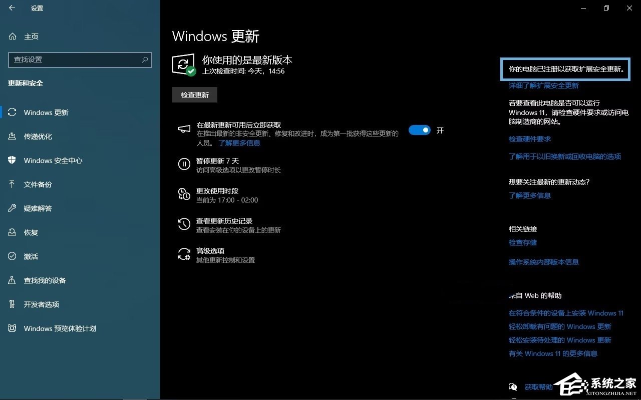Viewport: 641px width, 400px height.
Task: Click the back arrow at top left
Action: tap(11, 8)
